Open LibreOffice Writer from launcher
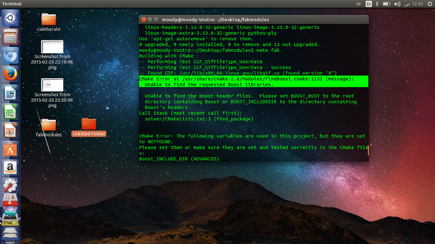This screenshot has width=435, height=244. [x=10, y=93]
